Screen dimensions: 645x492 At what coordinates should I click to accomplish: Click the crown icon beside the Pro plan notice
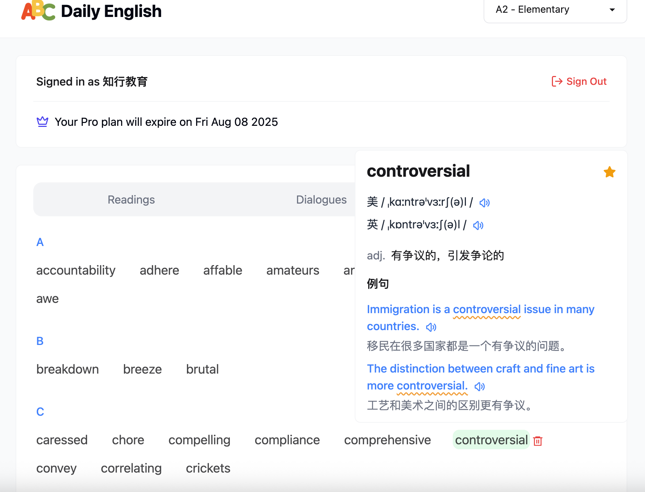point(42,122)
